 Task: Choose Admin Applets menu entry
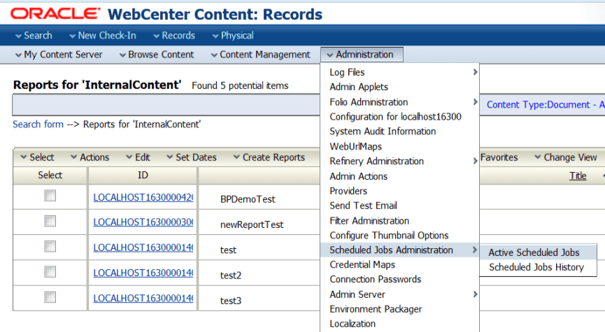[400, 87]
